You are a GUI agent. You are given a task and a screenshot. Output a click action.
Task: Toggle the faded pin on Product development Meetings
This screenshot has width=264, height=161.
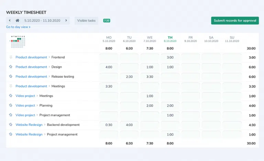pos(11,86)
